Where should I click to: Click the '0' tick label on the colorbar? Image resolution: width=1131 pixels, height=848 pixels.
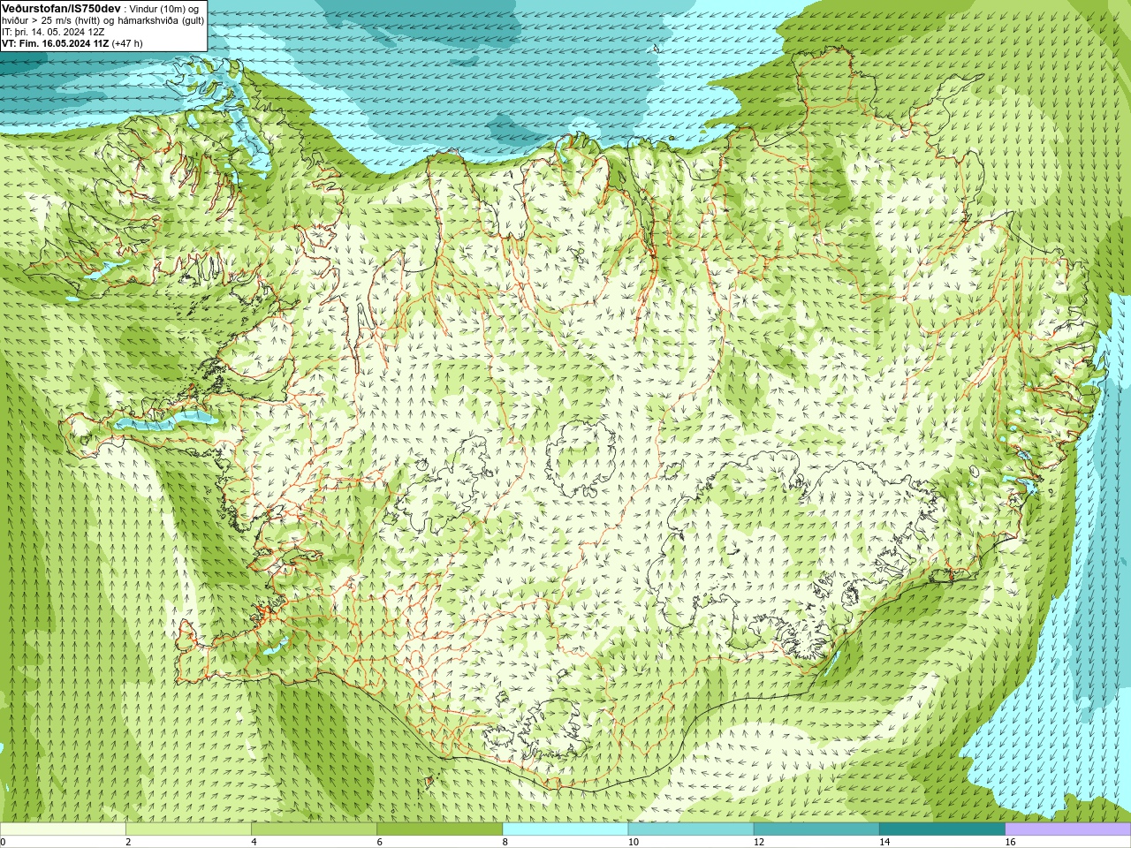(3, 842)
